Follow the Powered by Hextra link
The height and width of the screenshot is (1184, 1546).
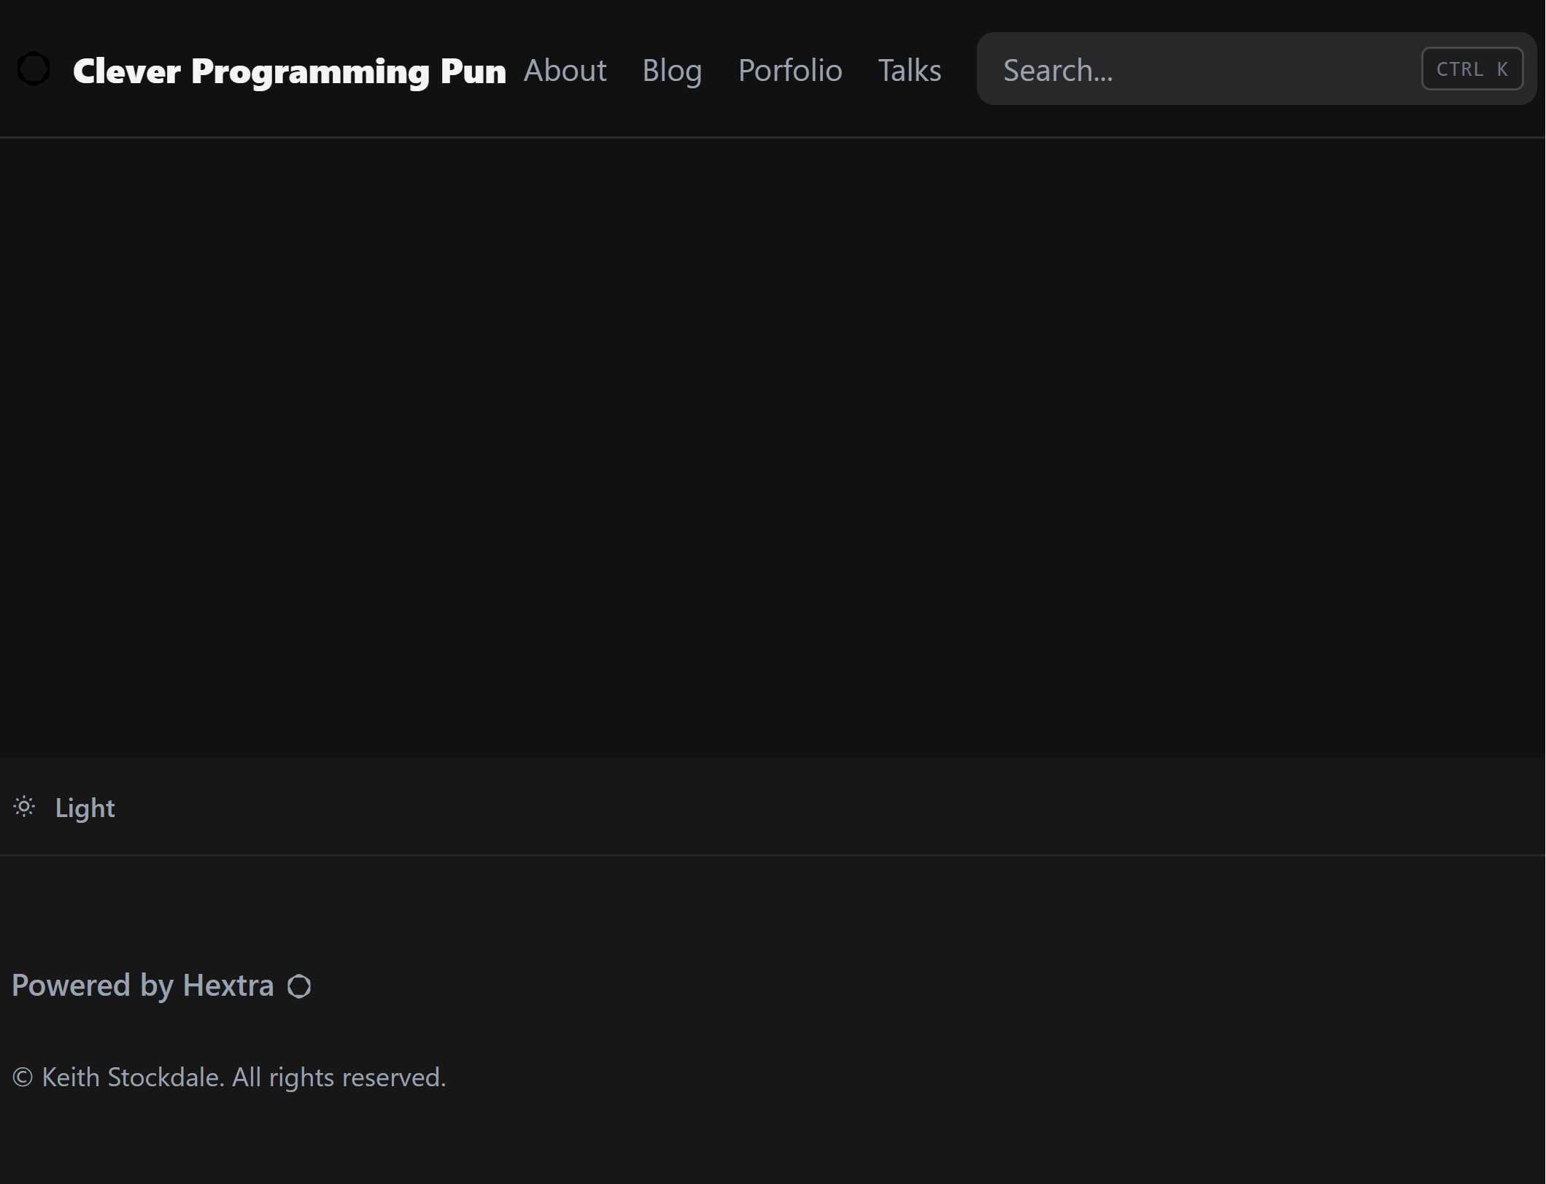click(x=143, y=986)
